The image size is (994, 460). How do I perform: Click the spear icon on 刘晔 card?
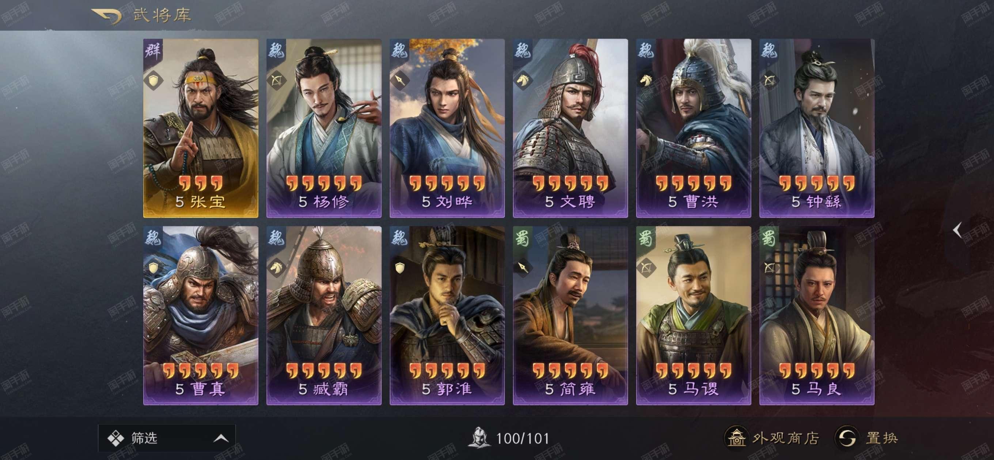(x=399, y=81)
